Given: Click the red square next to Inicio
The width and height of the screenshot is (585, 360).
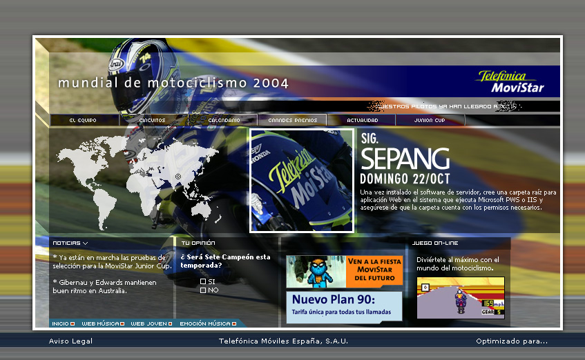Looking at the screenshot, I should 73,323.
